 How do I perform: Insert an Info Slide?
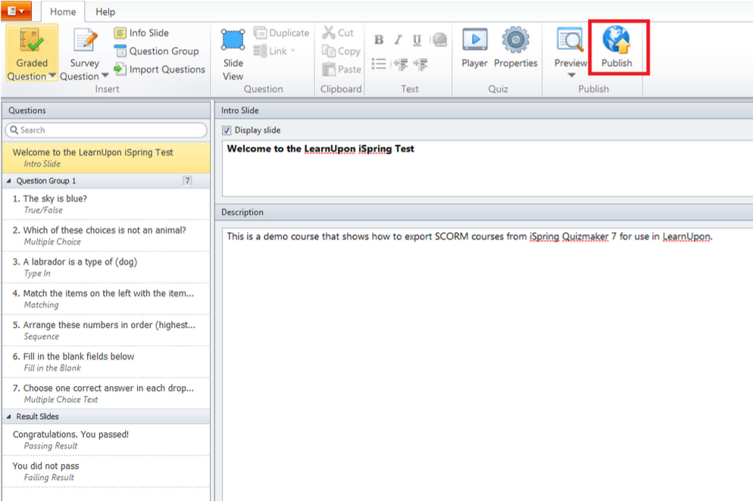[142, 33]
